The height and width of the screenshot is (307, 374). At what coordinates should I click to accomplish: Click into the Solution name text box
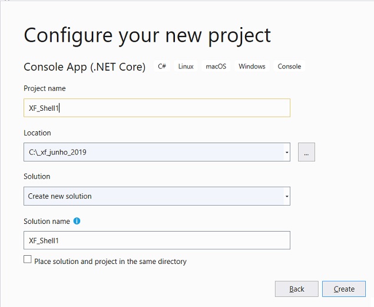(x=157, y=240)
